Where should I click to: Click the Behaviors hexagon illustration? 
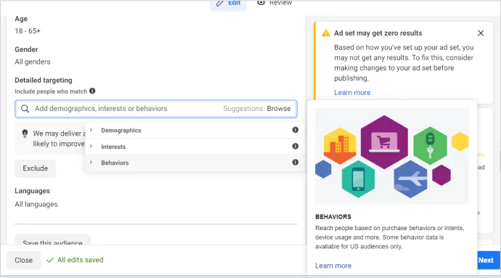pyautogui.click(x=392, y=156)
